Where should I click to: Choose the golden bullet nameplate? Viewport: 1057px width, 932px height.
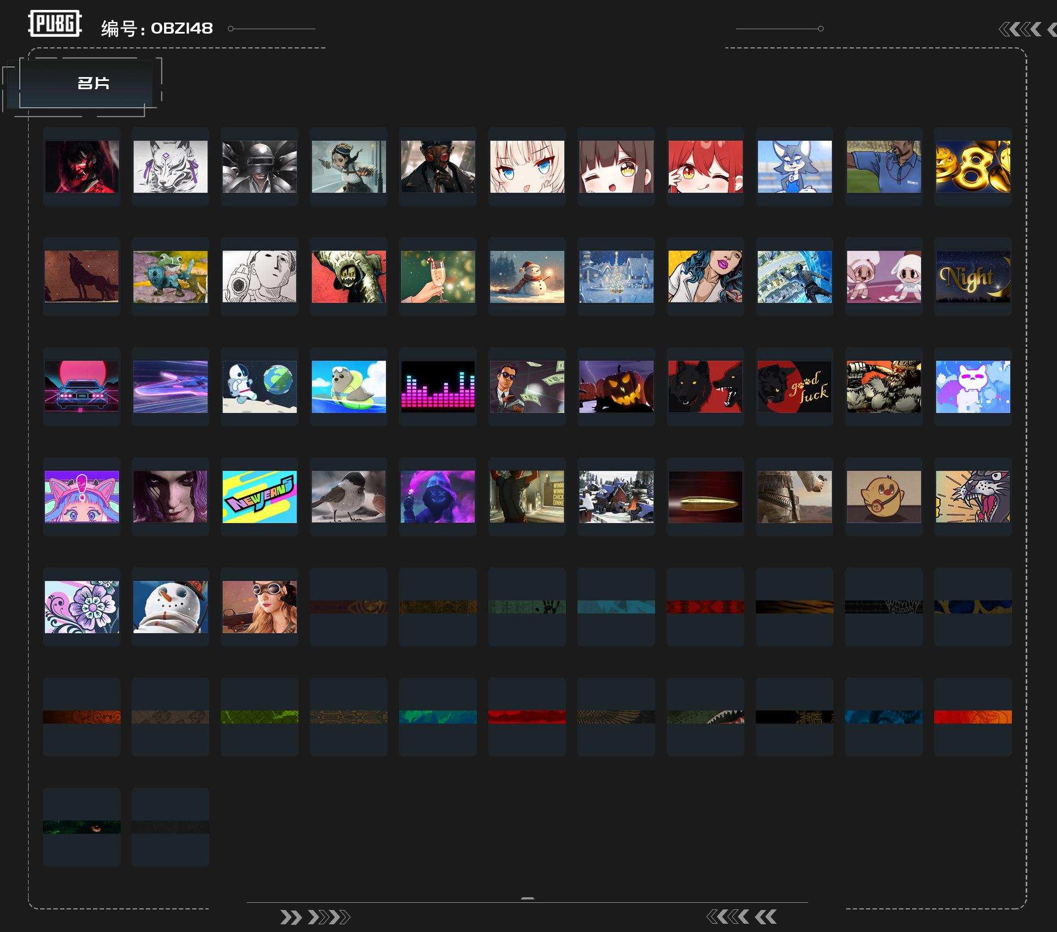[x=706, y=497]
